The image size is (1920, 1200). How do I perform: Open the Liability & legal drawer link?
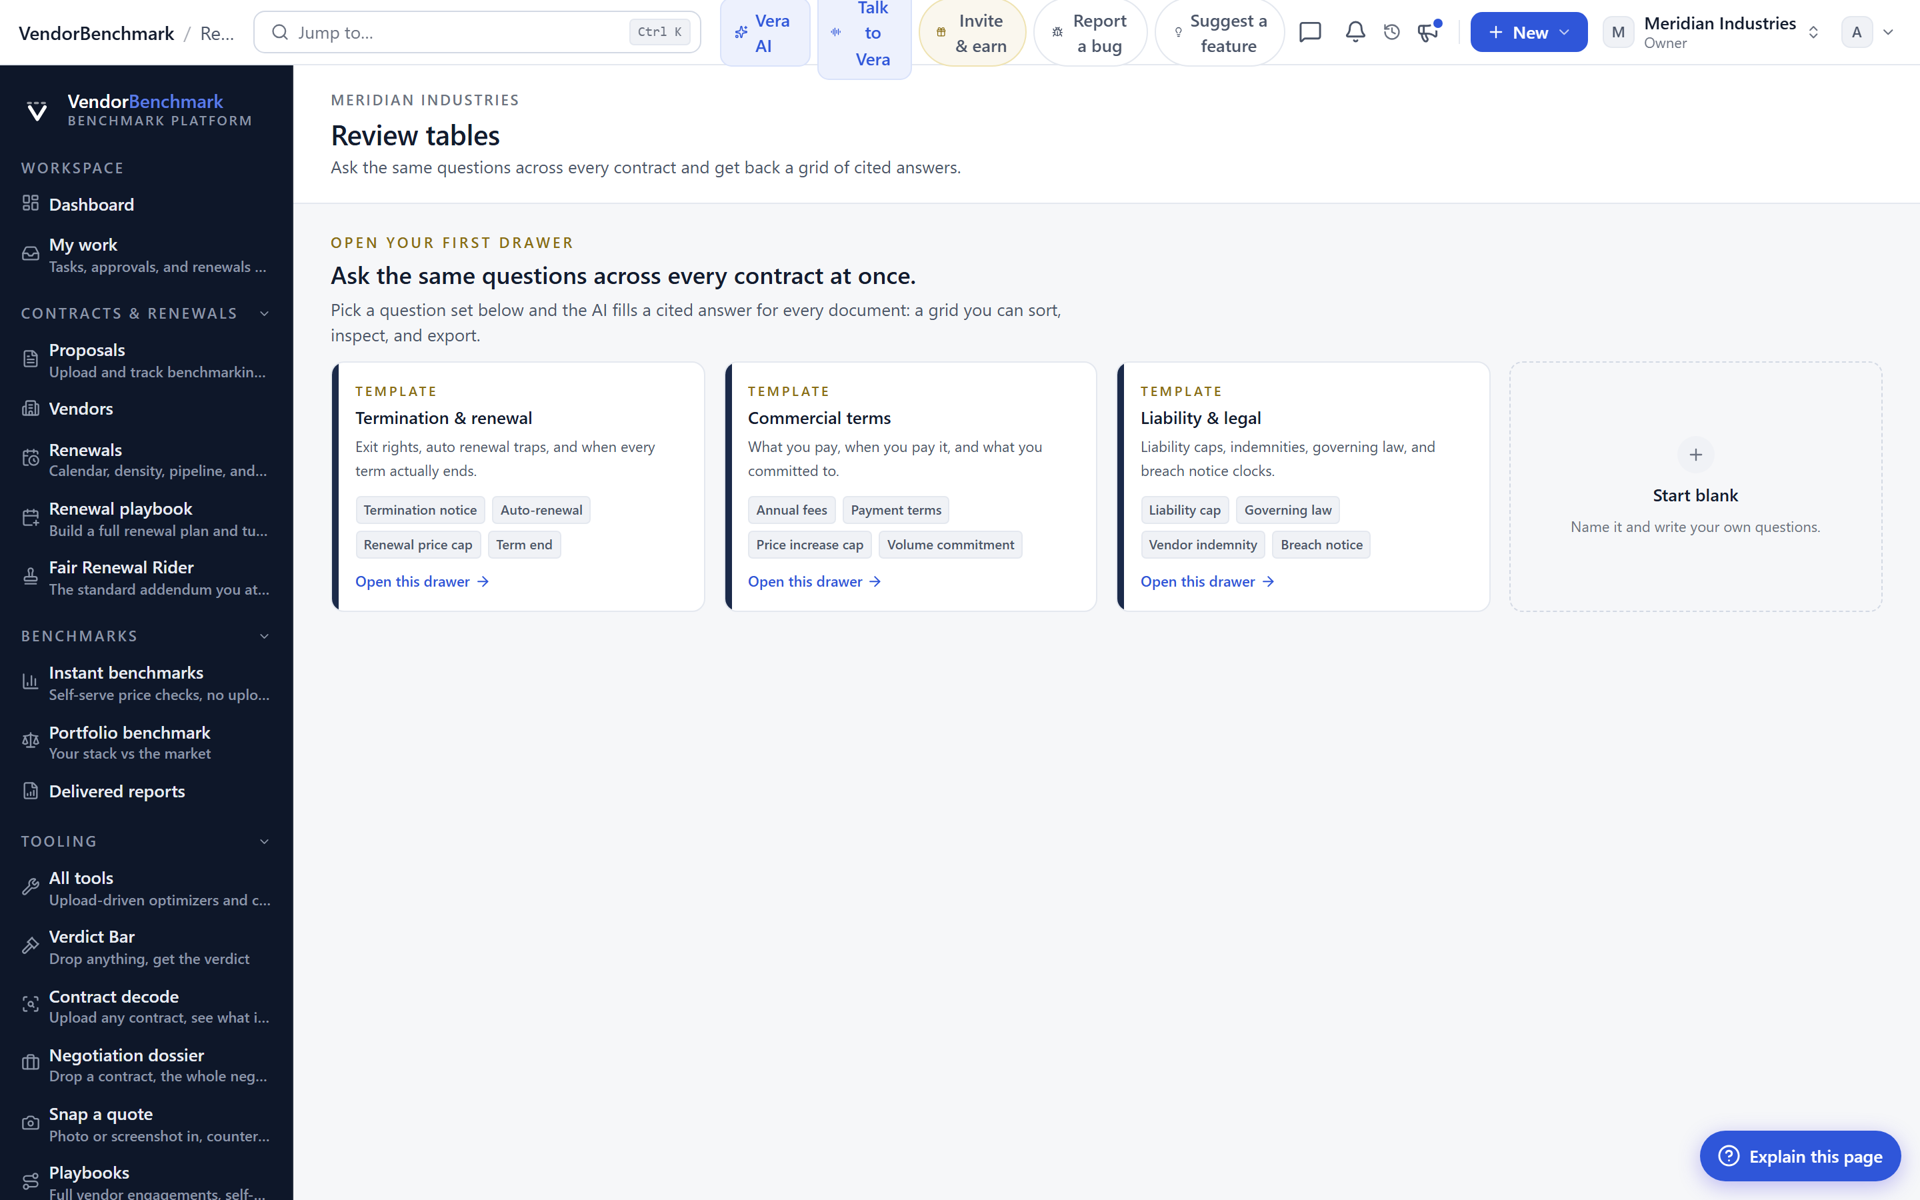(1207, 582)
